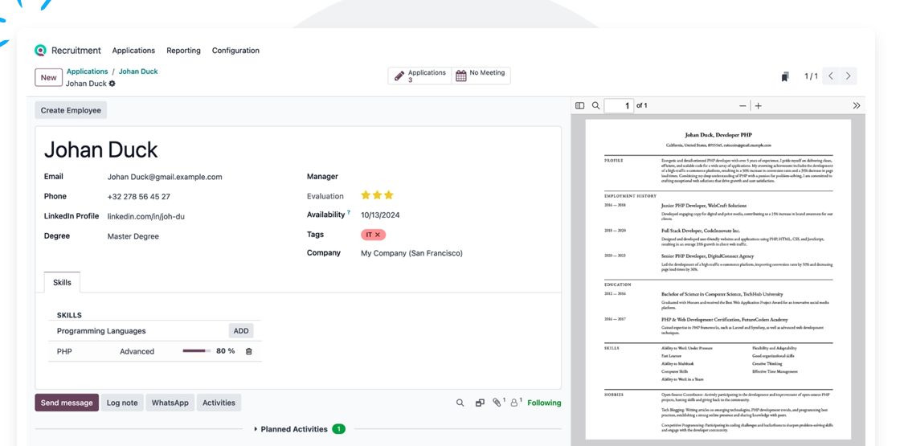900x446 pixels.
Task: Click the Planned Activities count badge
Action: [x=338, y=429]
